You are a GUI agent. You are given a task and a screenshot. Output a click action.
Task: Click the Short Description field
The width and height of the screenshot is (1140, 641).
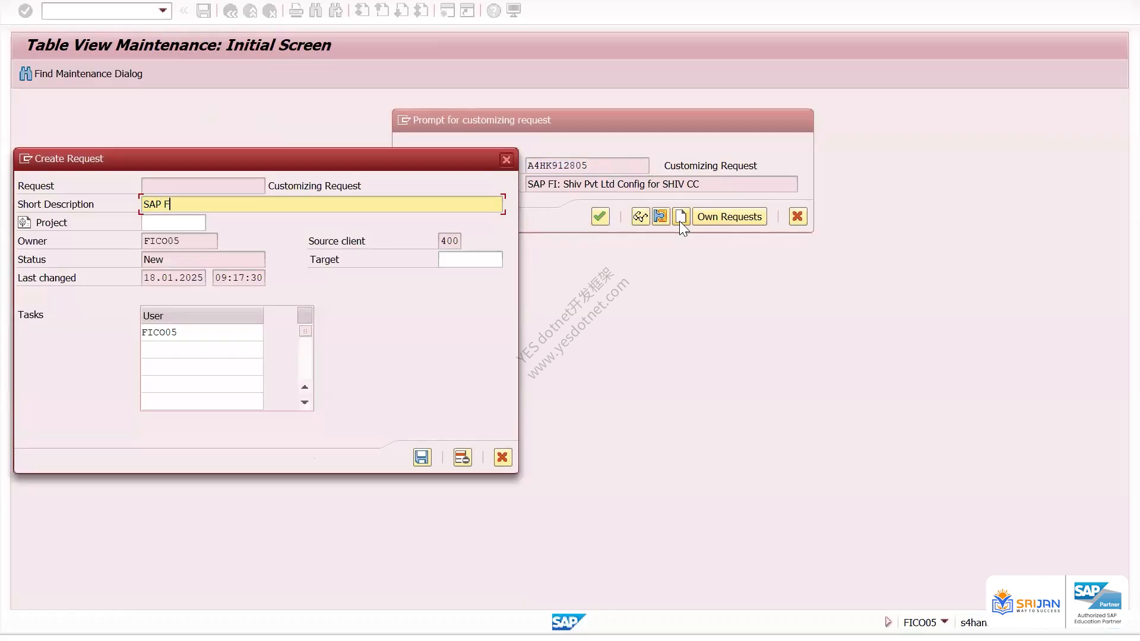pyautogui.click(x=322, y=204)
